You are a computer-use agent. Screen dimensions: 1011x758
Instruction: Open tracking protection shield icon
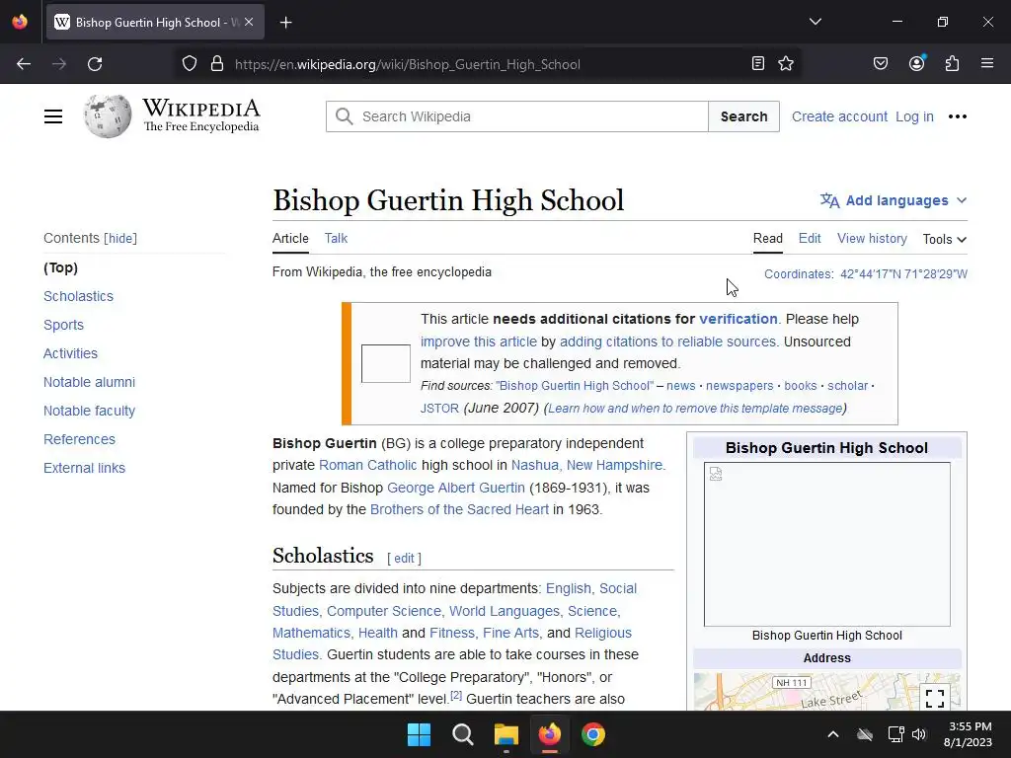coord(189,64)
